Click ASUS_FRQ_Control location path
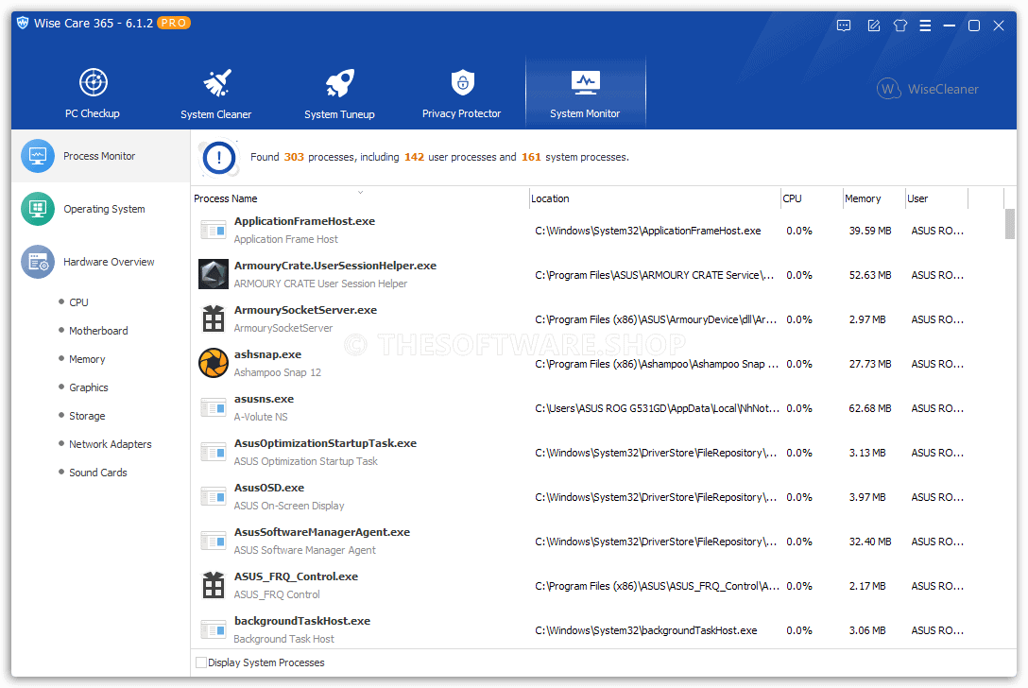Screen dimensions: 1028x688 pos(657,586)
